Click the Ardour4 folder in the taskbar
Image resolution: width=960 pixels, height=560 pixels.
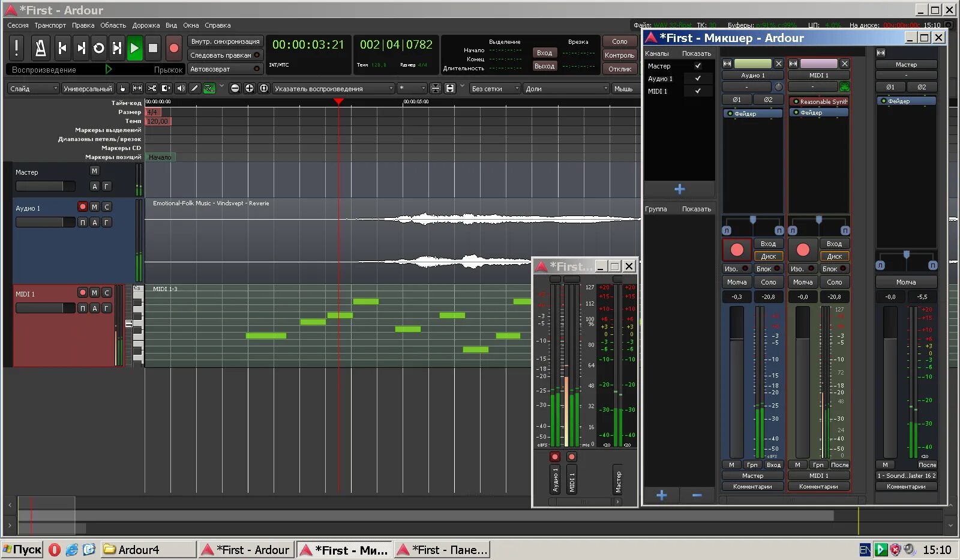(148, 550)
